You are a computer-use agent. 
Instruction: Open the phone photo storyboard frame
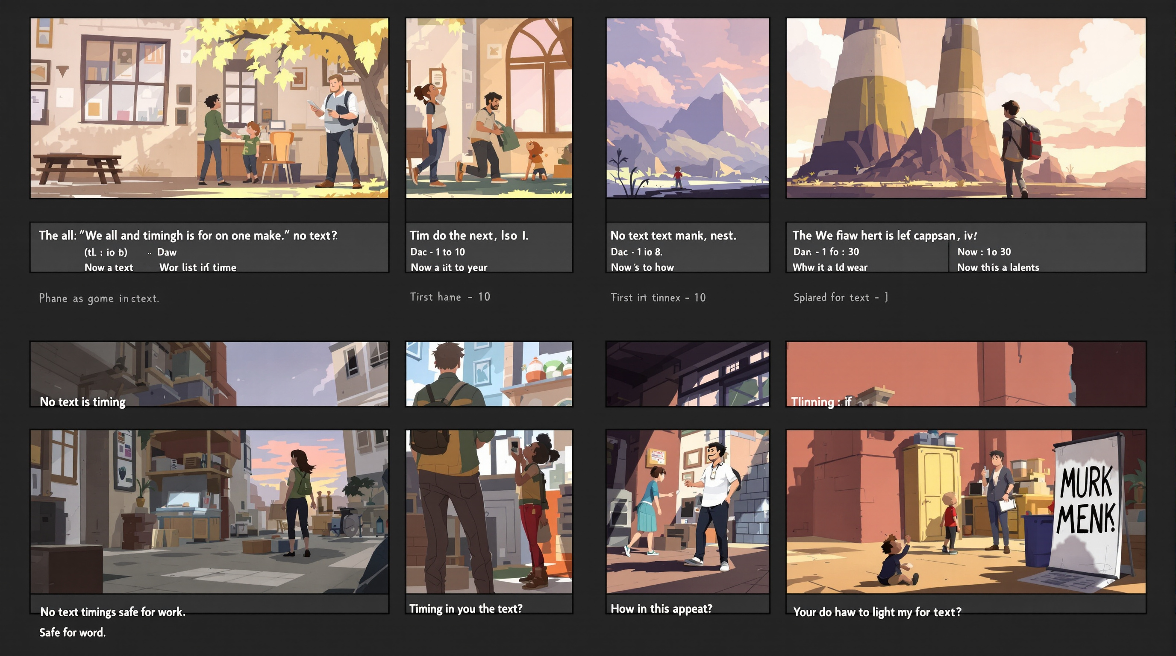coord(489,511)
